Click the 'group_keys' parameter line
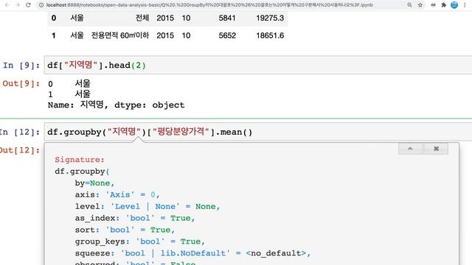The height and width of the screenshot is (265, 472). (140, 241)
